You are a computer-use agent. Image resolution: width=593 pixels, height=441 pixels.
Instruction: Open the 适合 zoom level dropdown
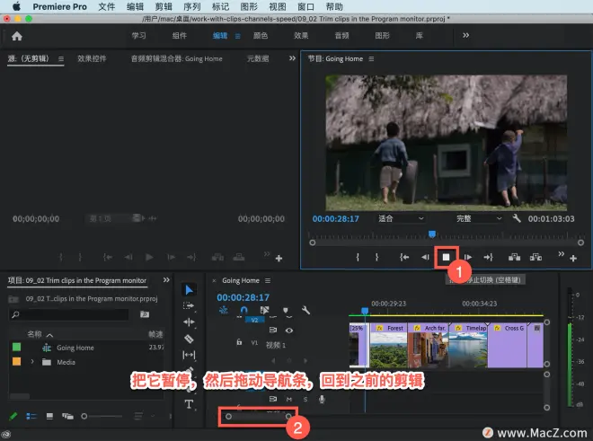(x=401, y=218)
